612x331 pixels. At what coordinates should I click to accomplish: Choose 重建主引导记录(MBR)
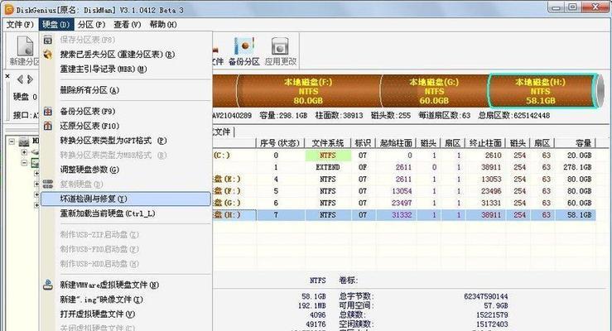(x=126, y=69)
